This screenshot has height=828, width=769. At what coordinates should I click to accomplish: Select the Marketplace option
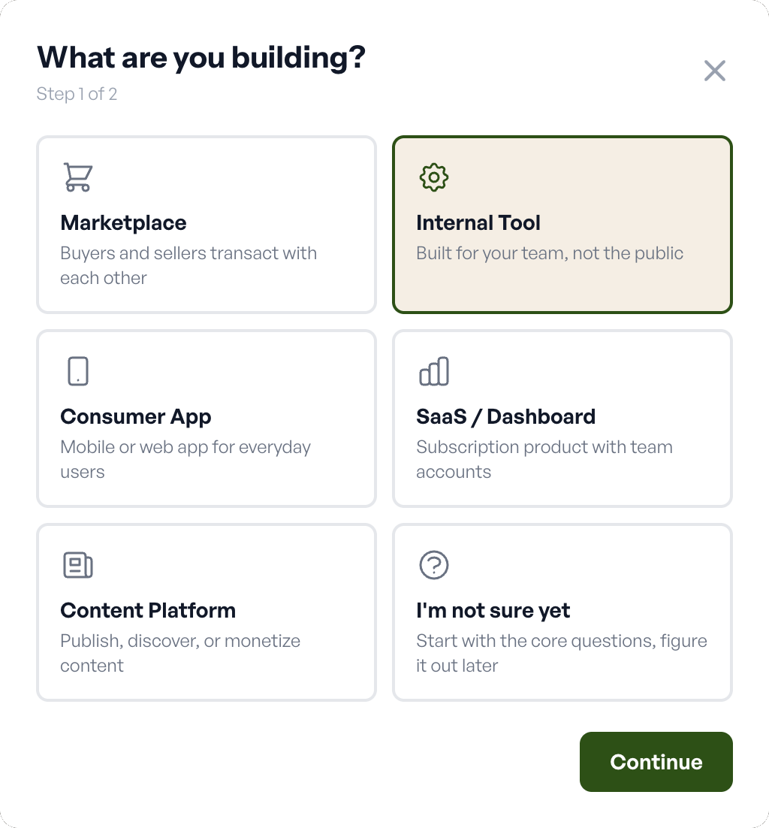[x=206, y=224]
